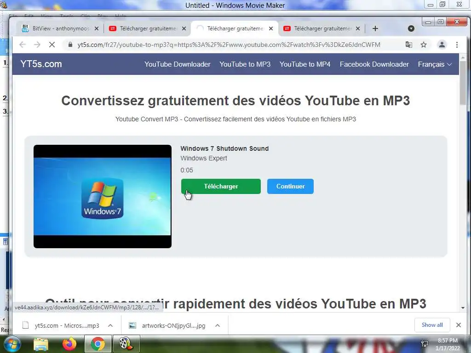471x353 pixels.
Task: Open YouTube Downloader nav link
Action: tap(177, 64)
